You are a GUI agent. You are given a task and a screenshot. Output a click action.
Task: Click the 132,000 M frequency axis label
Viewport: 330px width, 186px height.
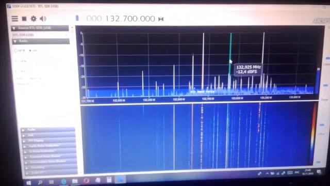click(119, 101)
